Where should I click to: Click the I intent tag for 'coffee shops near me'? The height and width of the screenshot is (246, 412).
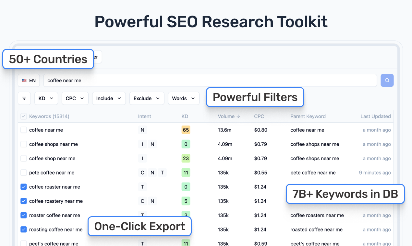coord(142,144)
